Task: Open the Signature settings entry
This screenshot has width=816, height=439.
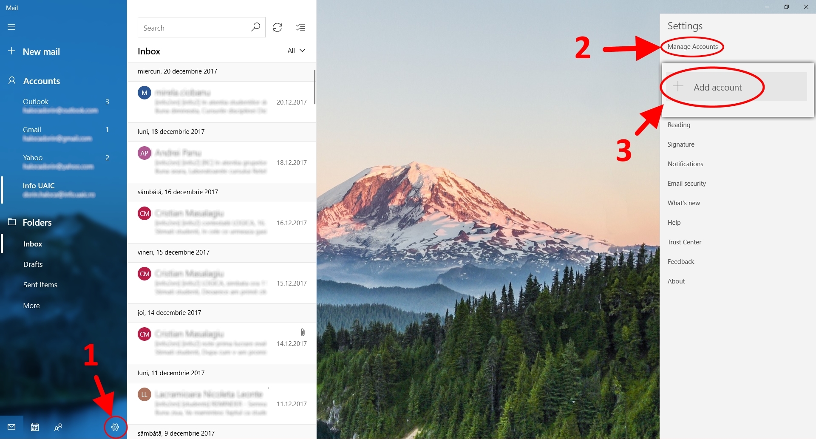Action: click(681, 144)
